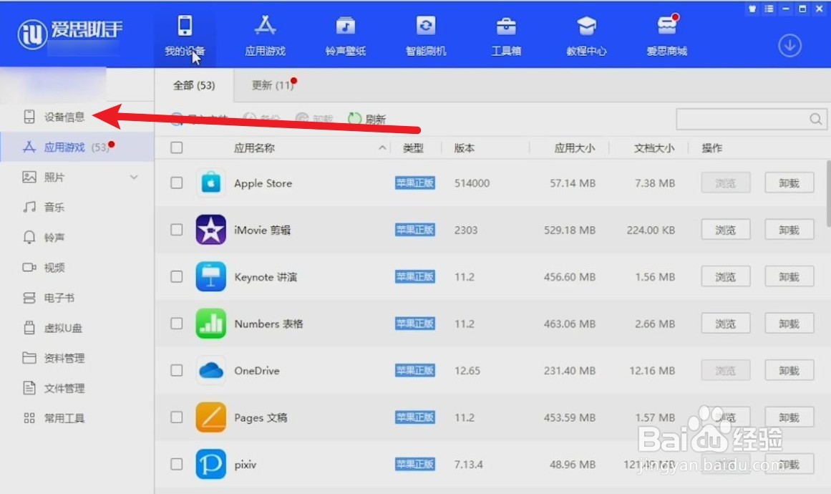Click 浏览 for iMovie 剪辑

[726, 230]
